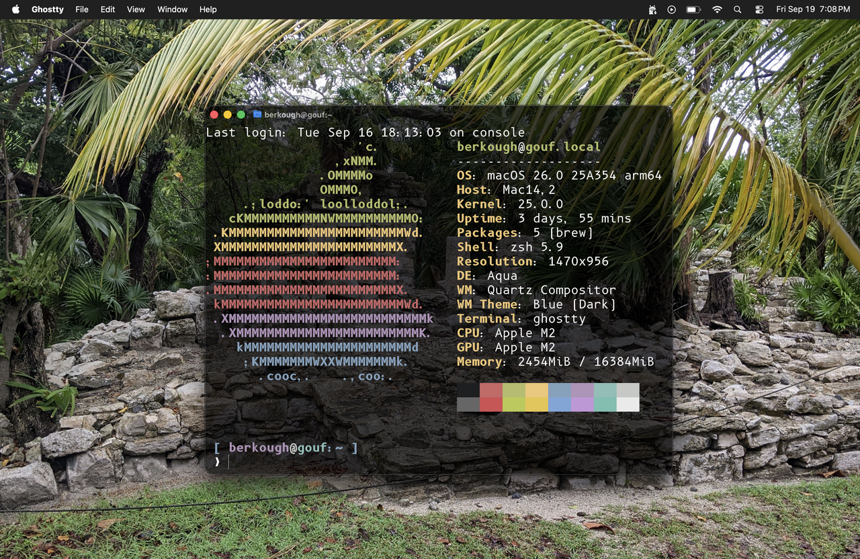Open the Ghostty application menu
Screen dimensions: 860x559
pos(48,9)
